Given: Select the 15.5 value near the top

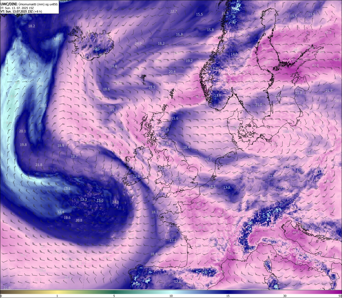Looking at the screenshot, I should [199, 14].
